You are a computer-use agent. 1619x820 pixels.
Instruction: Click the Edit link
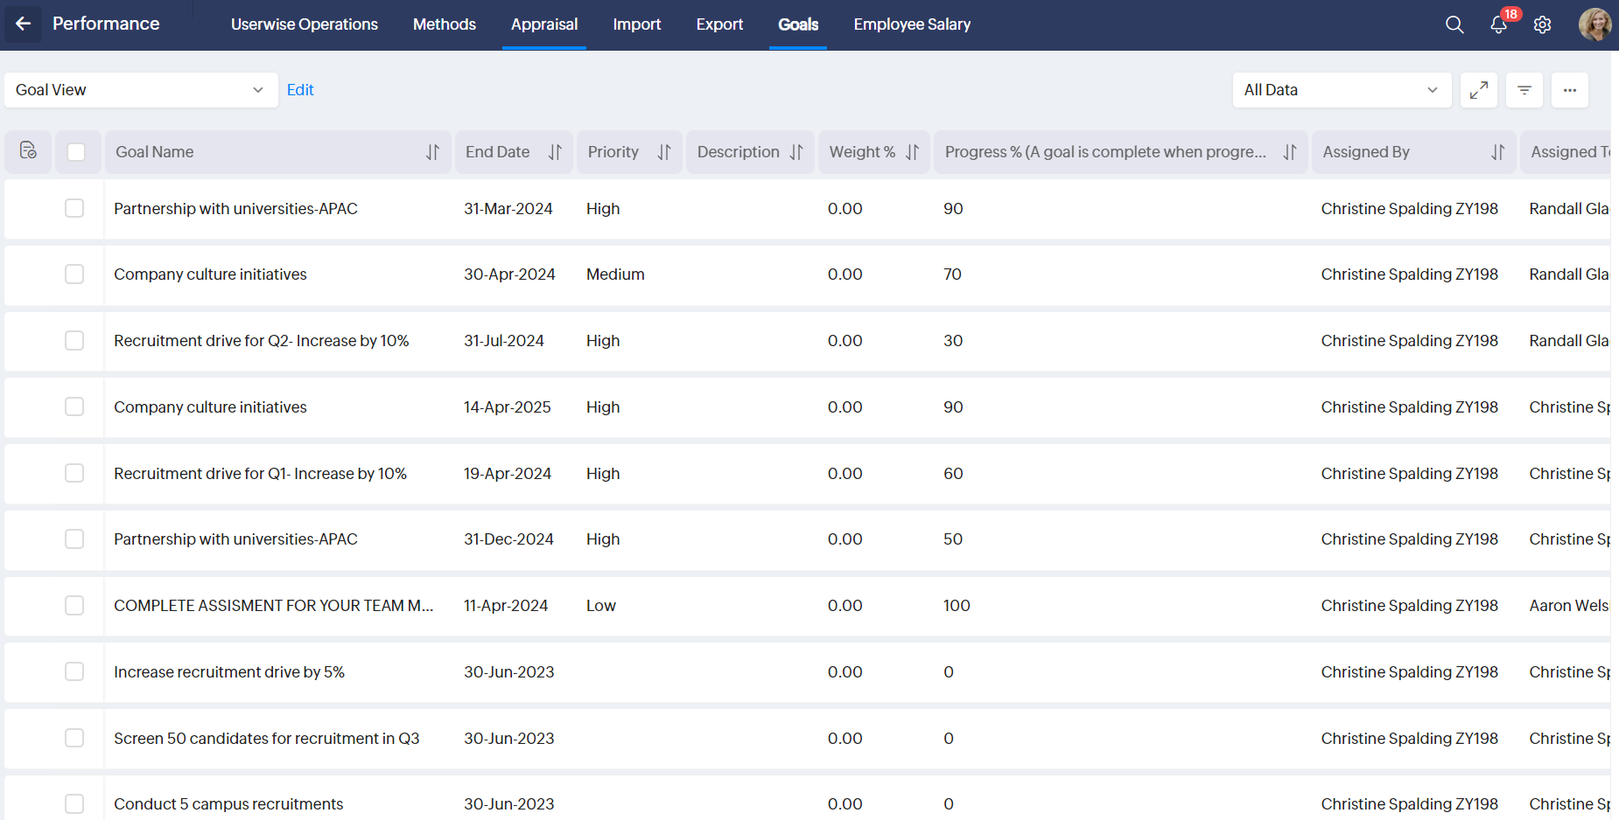[x=300, y=90]
